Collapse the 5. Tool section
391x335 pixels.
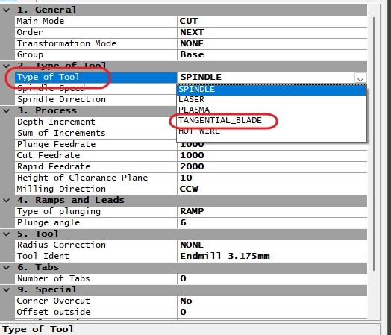pyautogui.click(x=7, y=234)
